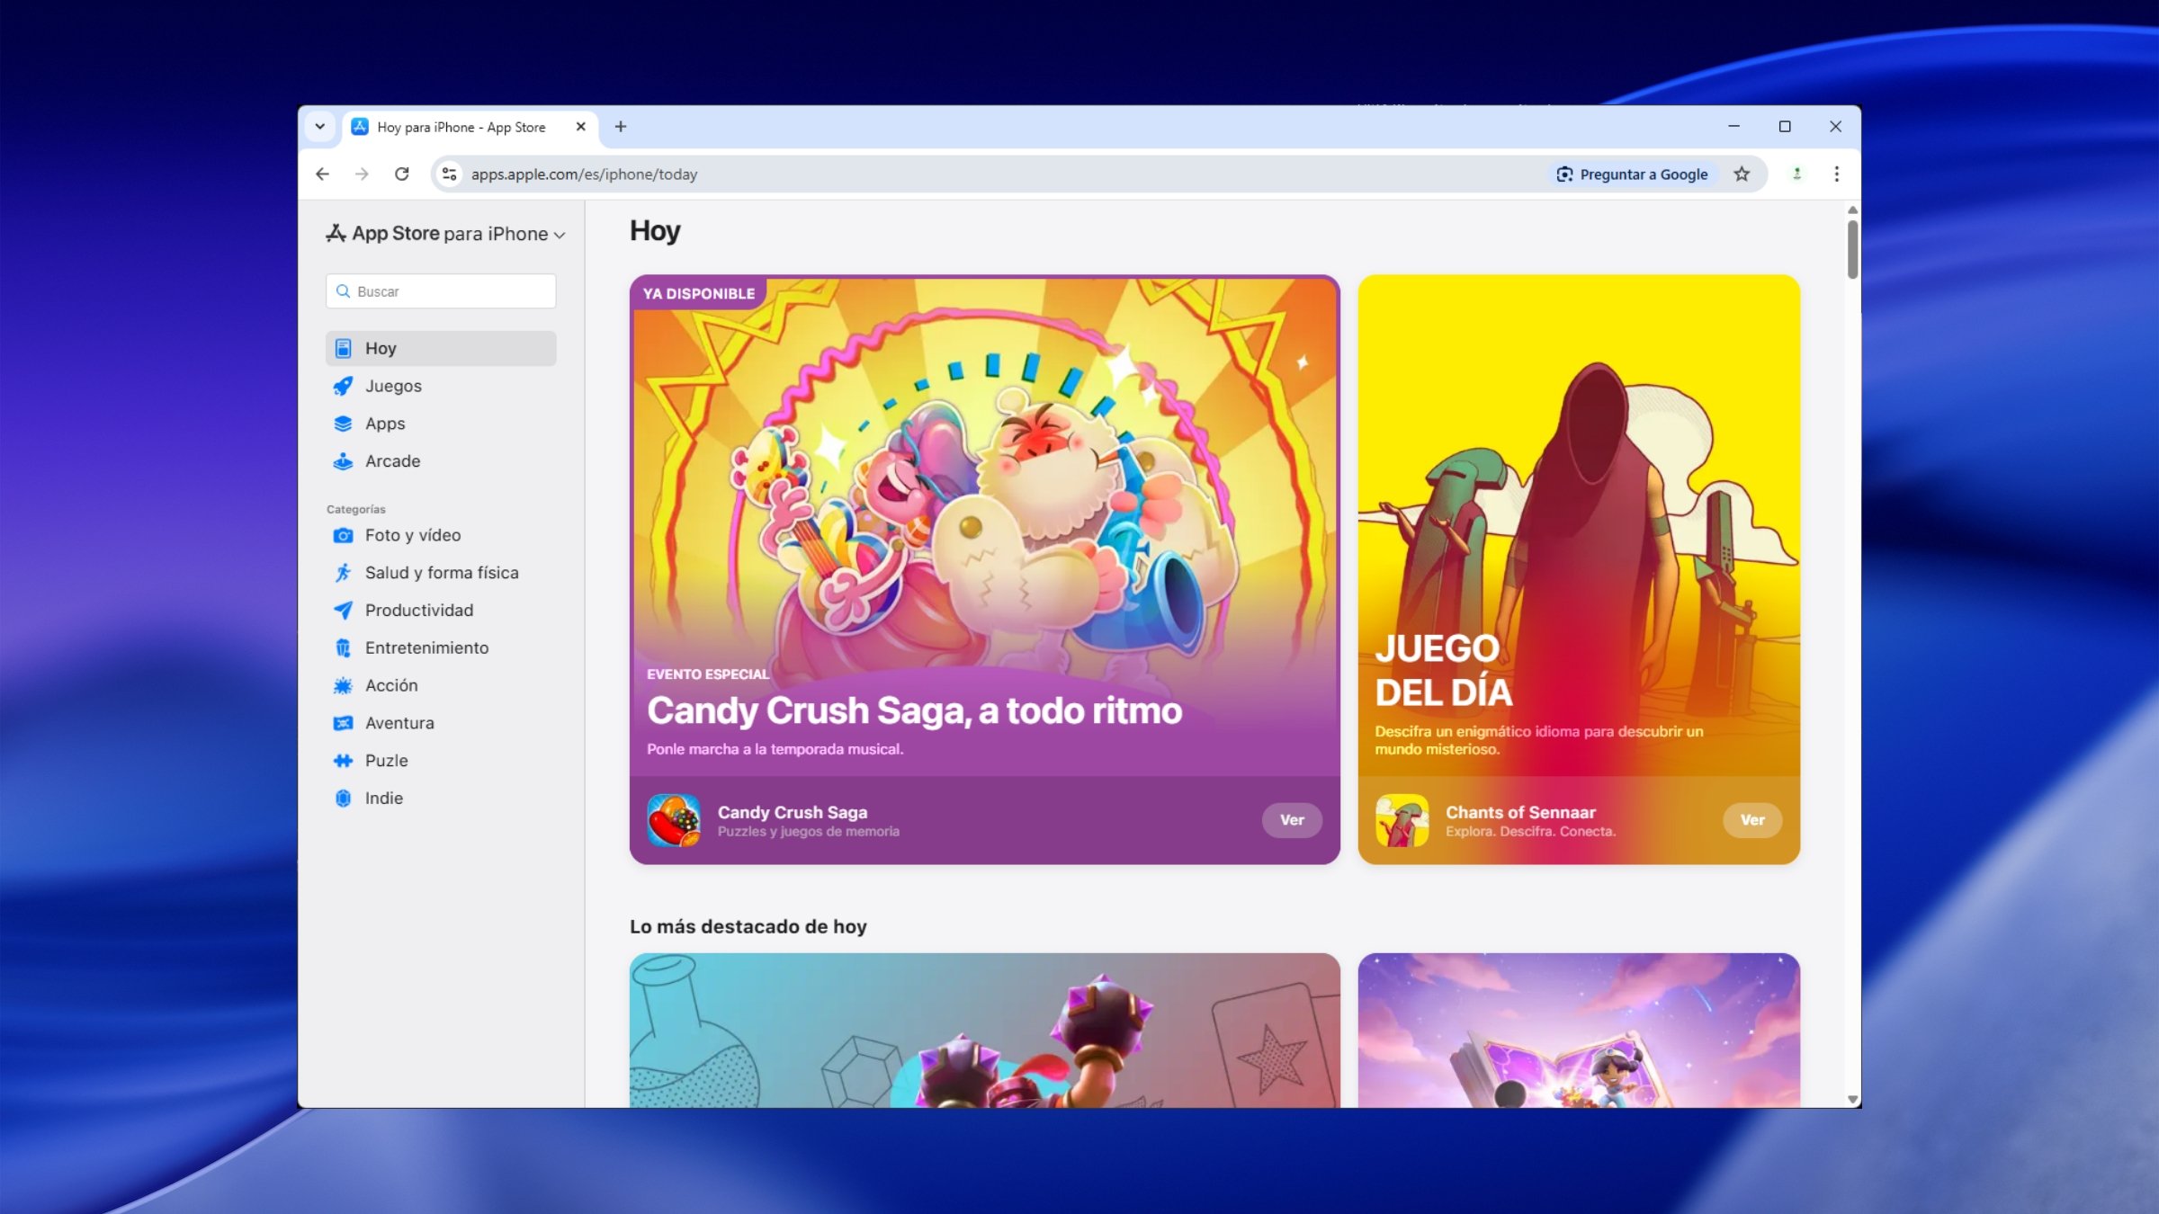Click the Chants of Sennaar app icon
2159x1214 pixels.
click(1403, 820)
